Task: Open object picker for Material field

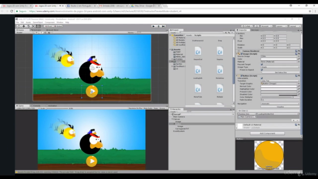Action: [299, 62]
